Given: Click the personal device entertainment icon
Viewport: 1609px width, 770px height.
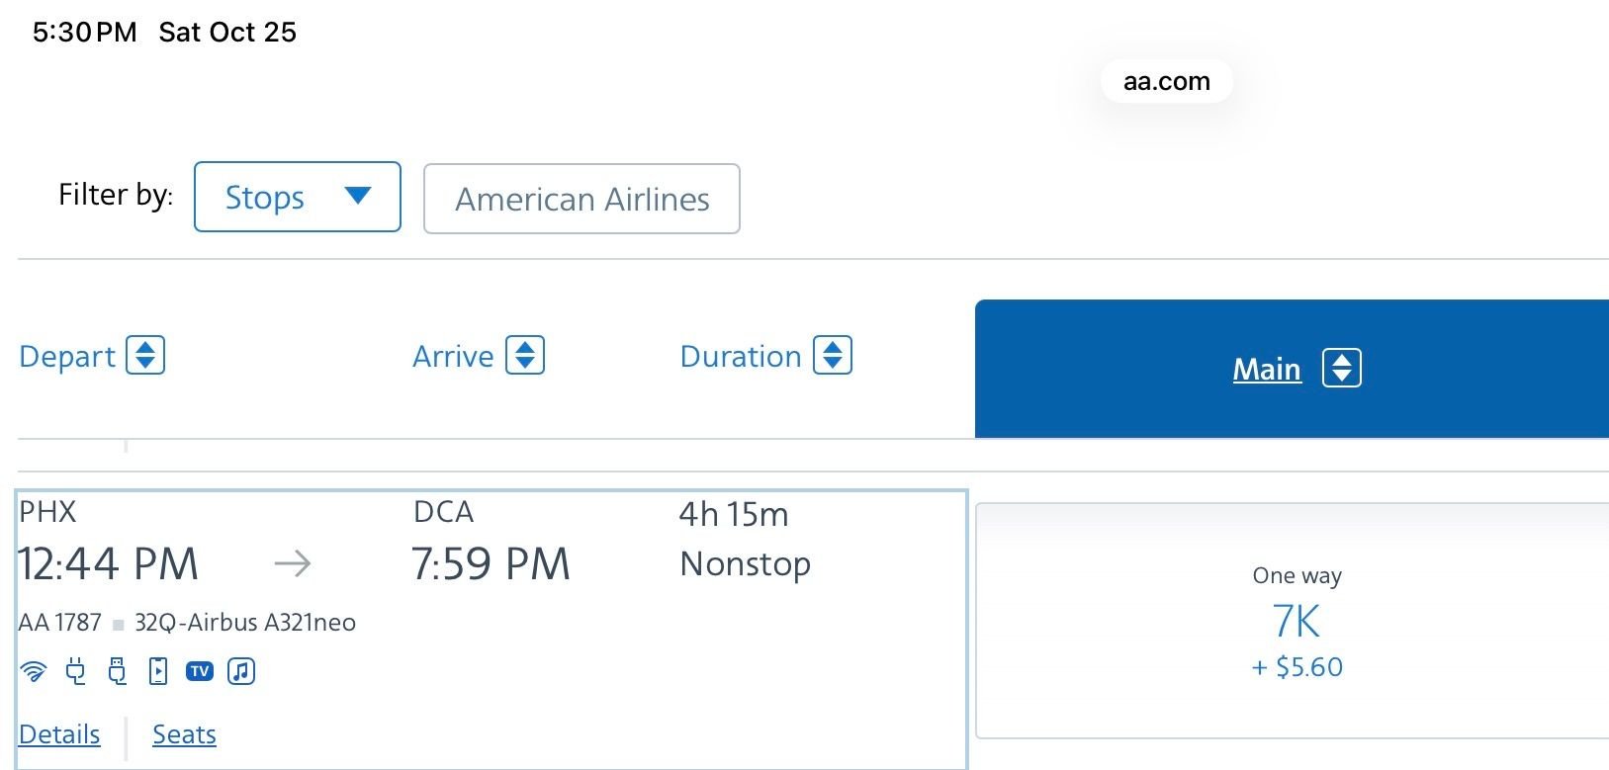Looking at the screenshot, I should click(x=158, y=672).
